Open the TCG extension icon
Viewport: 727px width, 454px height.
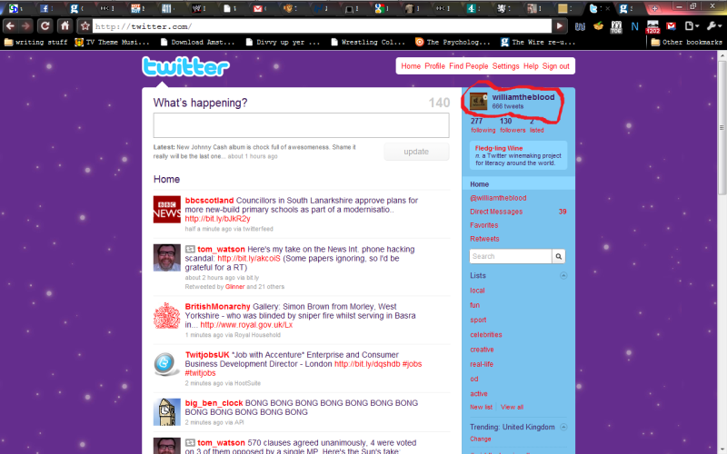pyautogui.click(x=616, y=27)
